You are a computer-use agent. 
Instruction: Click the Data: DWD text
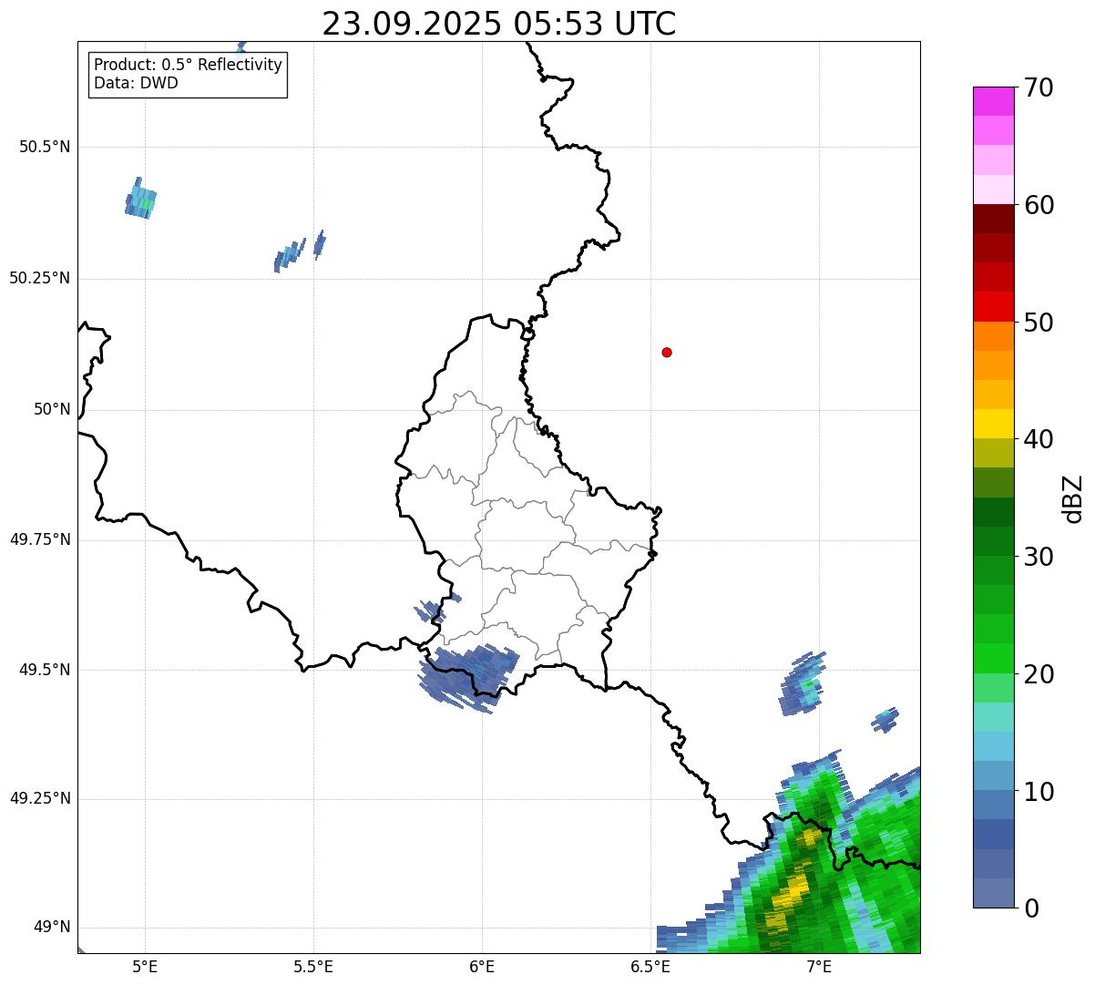(136, 83)
